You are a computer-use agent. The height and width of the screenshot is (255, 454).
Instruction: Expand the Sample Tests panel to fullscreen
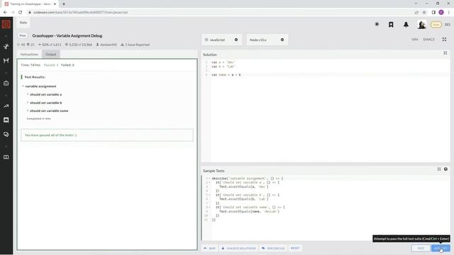(439, 169)
